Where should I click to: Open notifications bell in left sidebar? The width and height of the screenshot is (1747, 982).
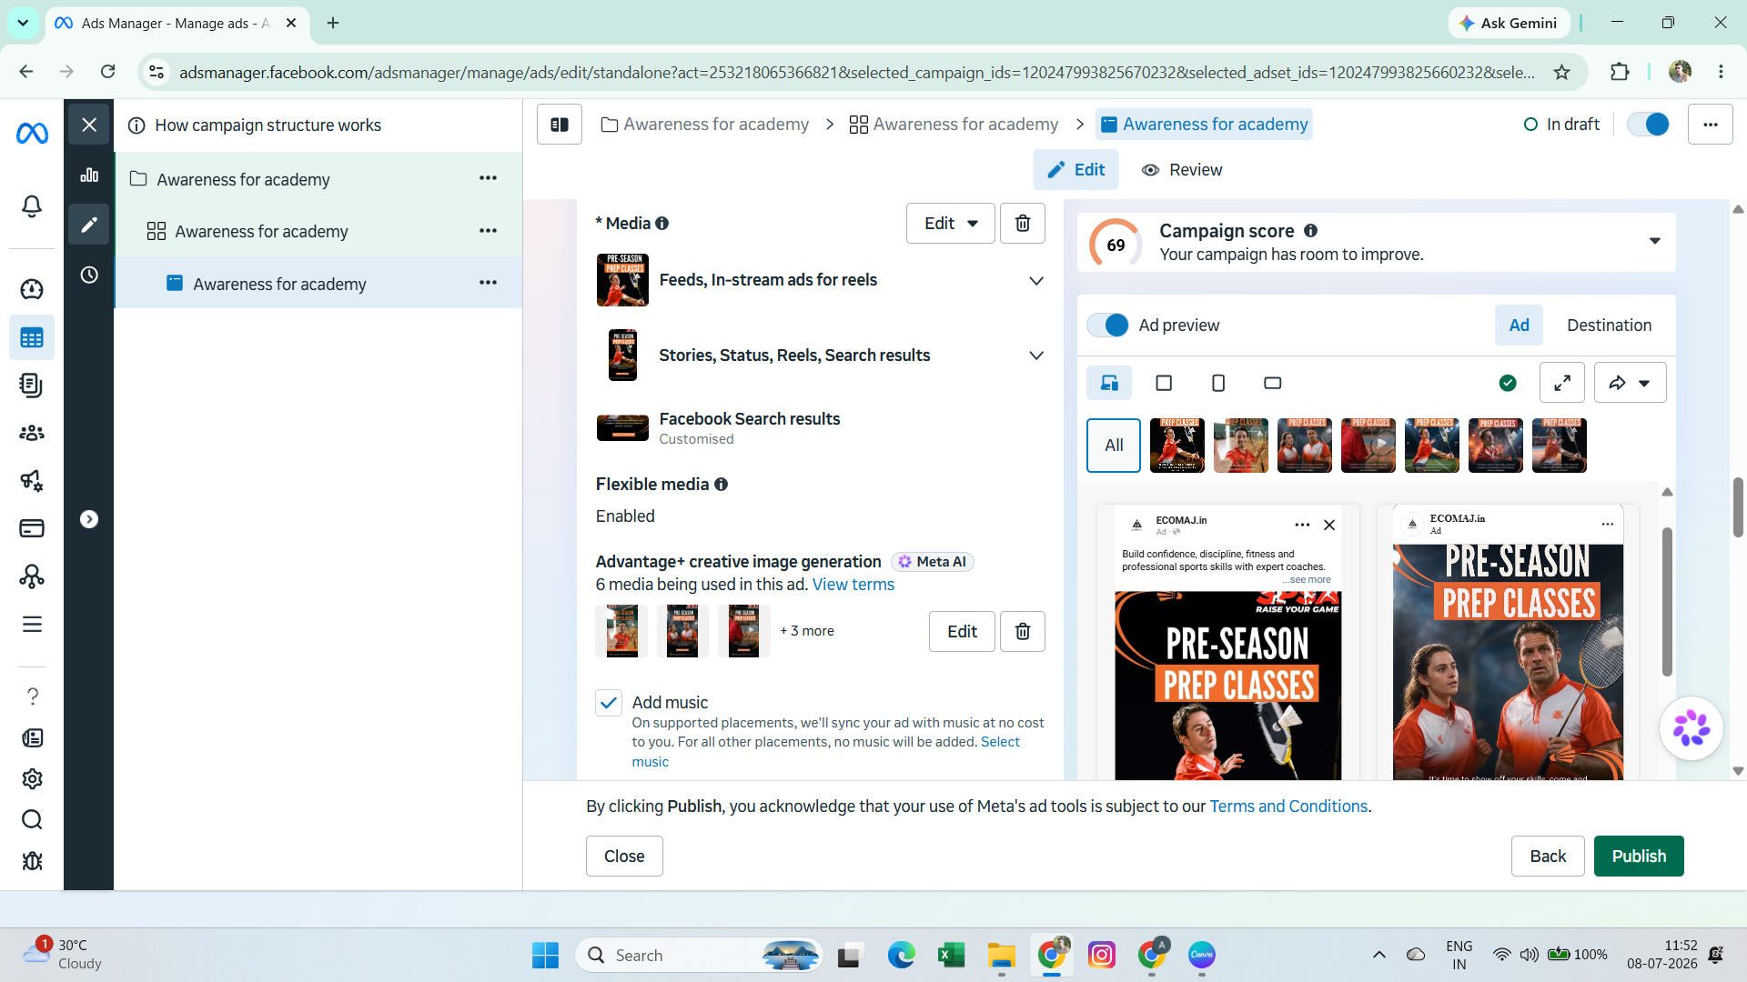[32, 206]
